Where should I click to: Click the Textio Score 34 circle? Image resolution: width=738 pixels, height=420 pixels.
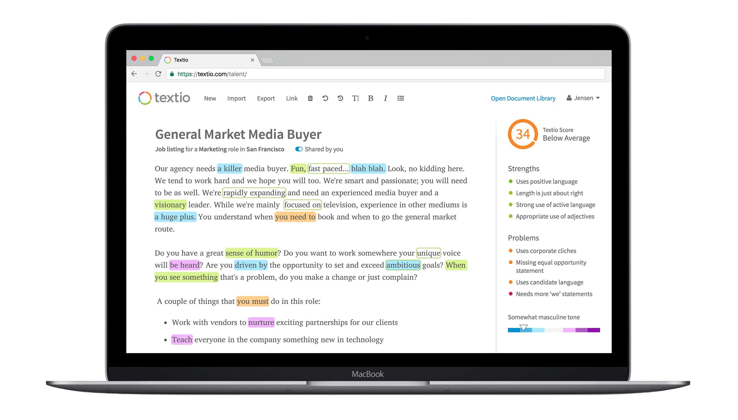[523, 134]
